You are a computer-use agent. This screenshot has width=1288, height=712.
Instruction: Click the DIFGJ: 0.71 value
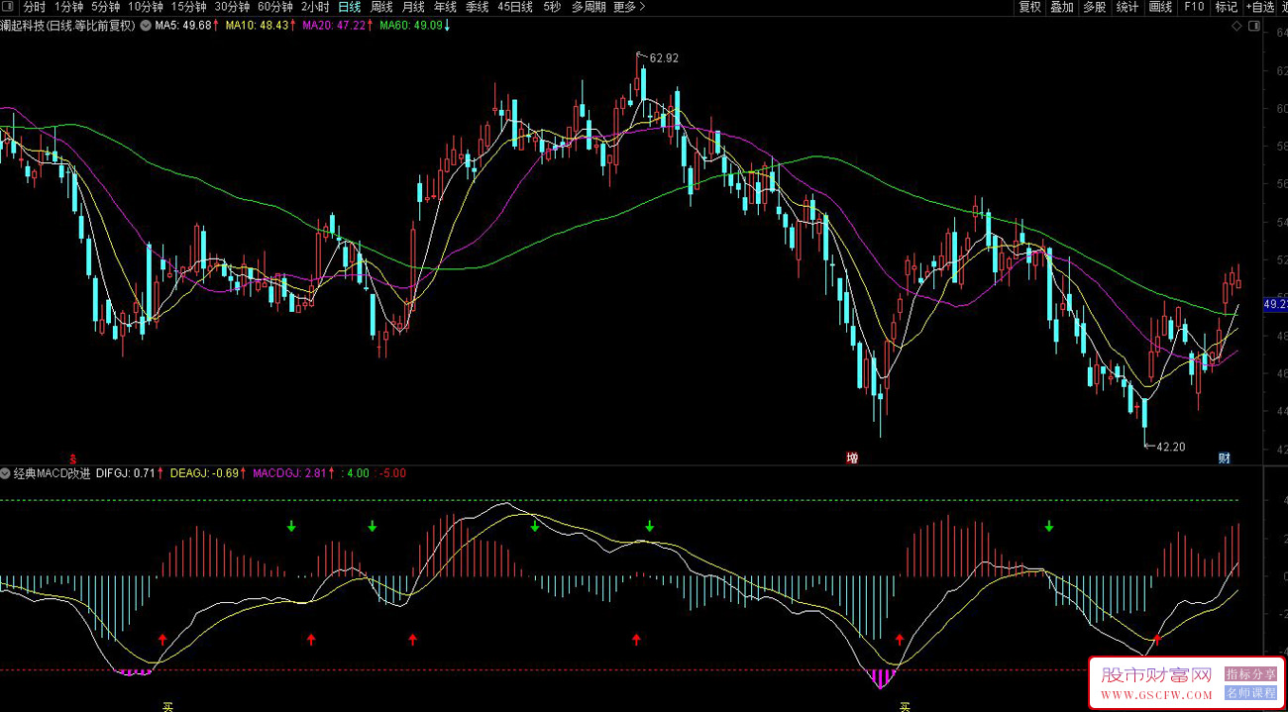coord(126,473)
